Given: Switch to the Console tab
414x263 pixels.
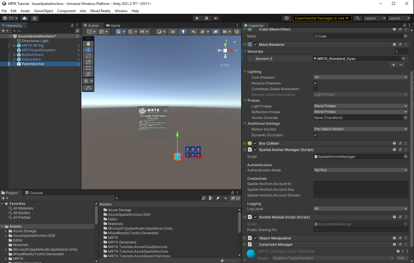Looking at the screenshot, I should tap(34, 193).
